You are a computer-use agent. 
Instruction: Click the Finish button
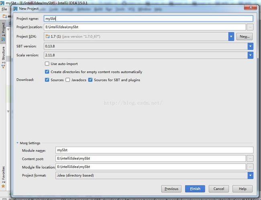pos(195,189)
